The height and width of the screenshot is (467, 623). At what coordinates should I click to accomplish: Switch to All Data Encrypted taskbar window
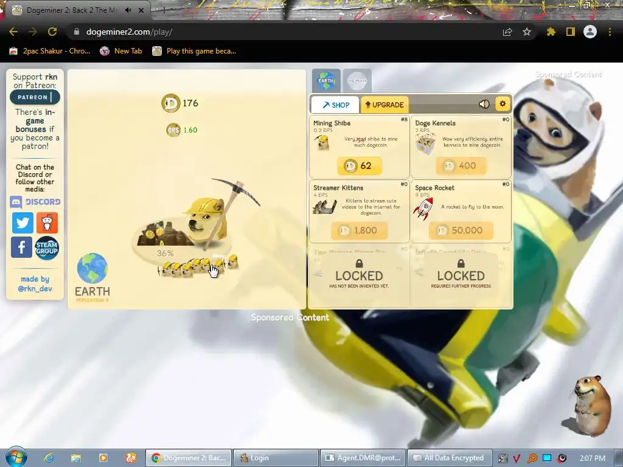coord(450,458)
